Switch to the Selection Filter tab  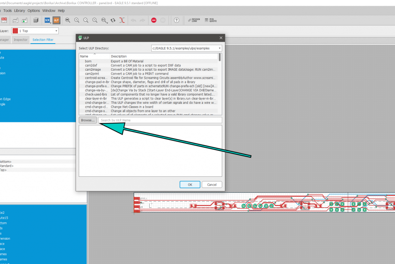tap(43, 39)
